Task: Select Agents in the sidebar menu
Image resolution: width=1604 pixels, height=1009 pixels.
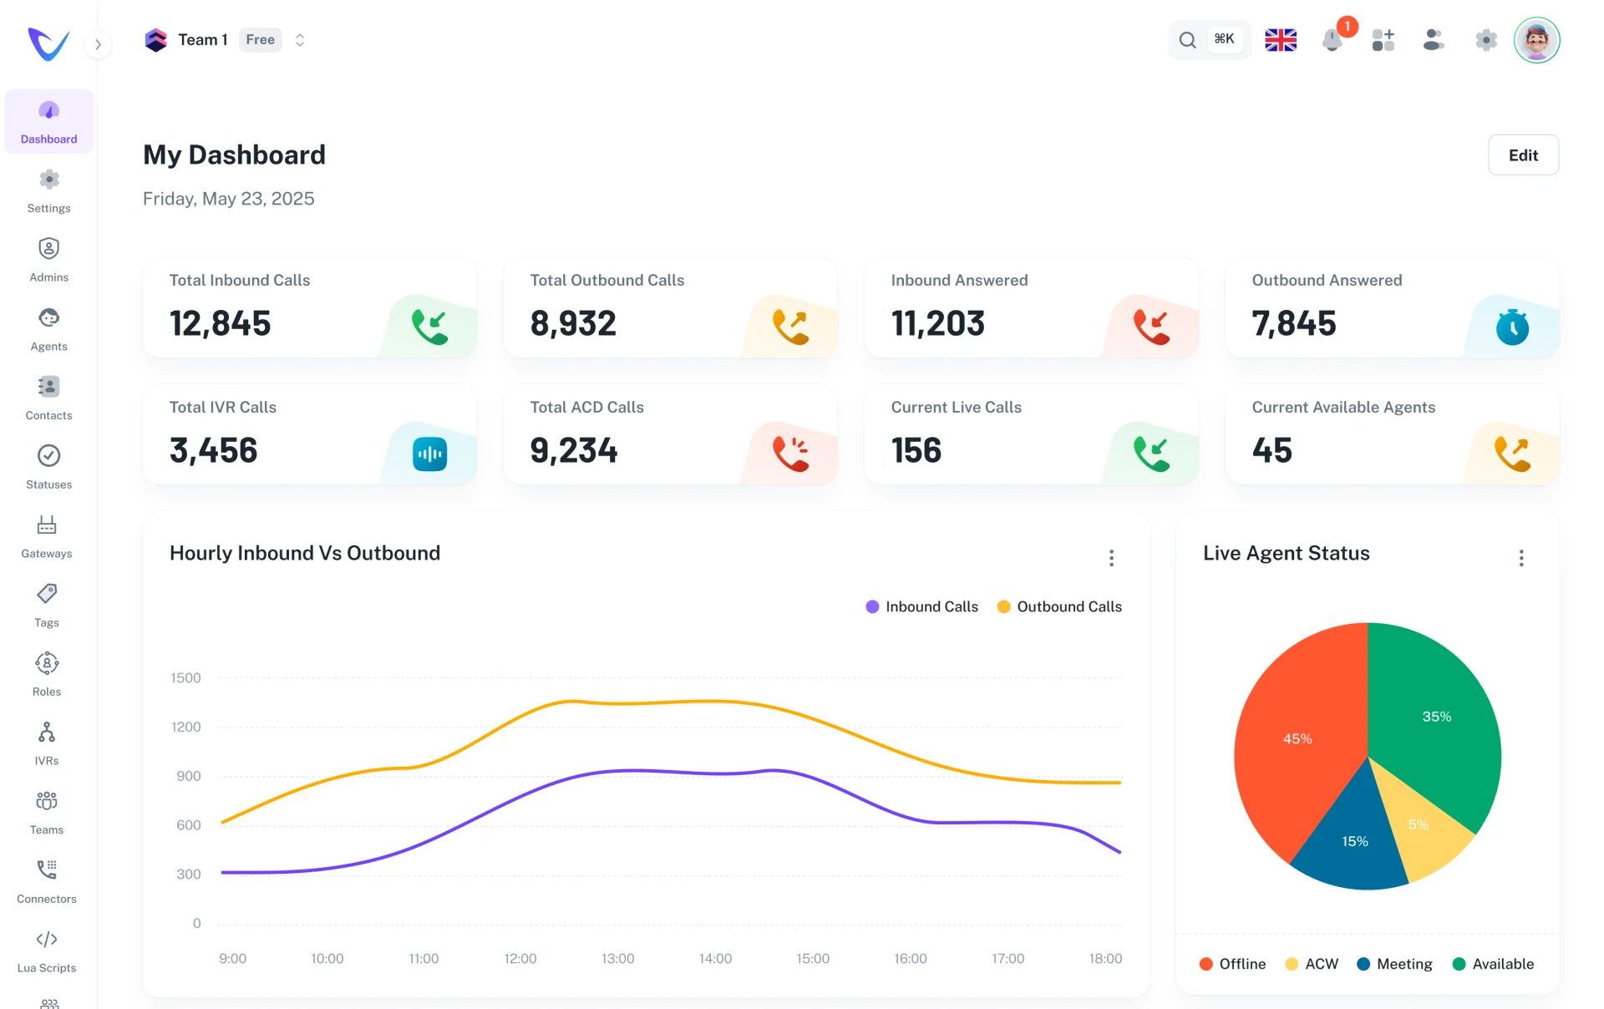Action: tap(48, 329)
